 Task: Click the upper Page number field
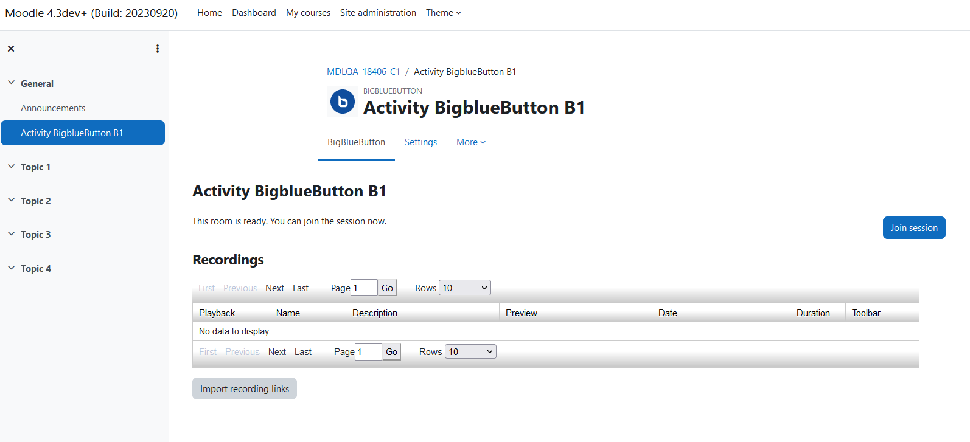point(364,288)
